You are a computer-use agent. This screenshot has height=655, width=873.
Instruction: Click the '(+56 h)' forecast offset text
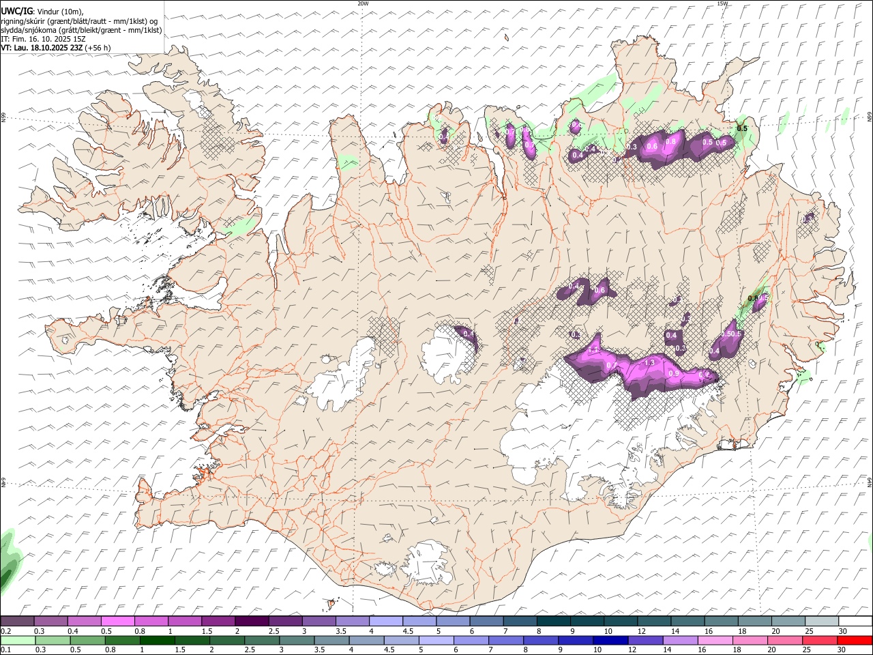pyautogui.click(x=98, y=48)
